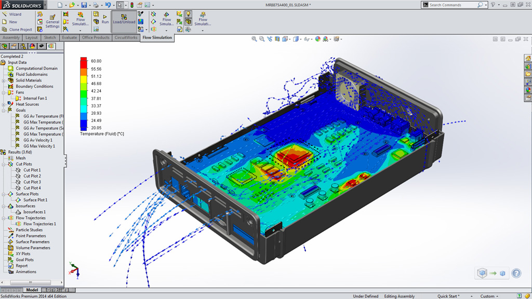Open the CircuitWorks tab
532x299 pixels.
point(126,38)
